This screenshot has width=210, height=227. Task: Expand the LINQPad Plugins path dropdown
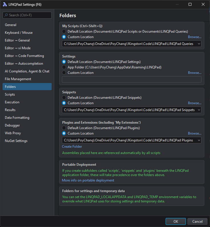click(199, 140)
